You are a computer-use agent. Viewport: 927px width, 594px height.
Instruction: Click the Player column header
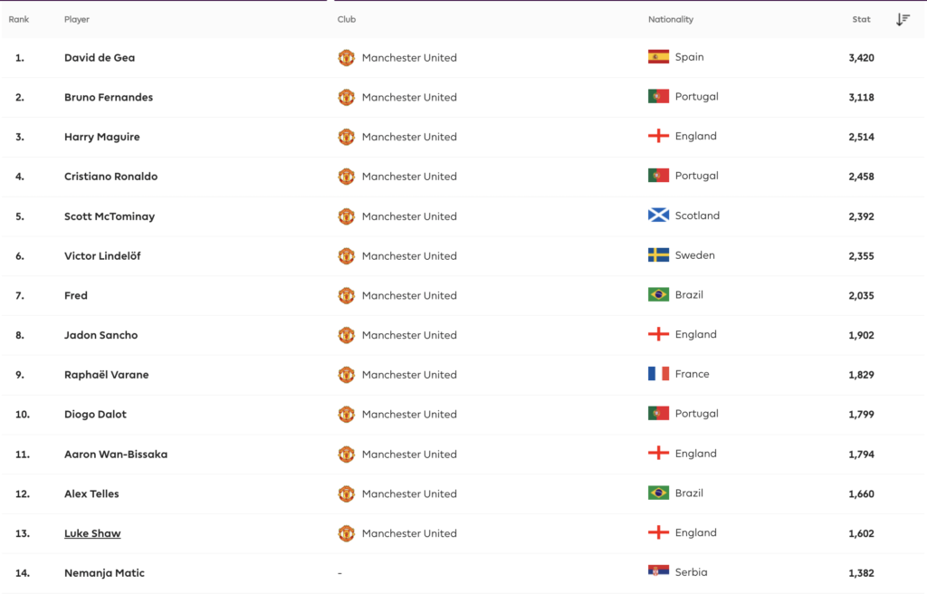pyautogui.click(x=77, y=20)
